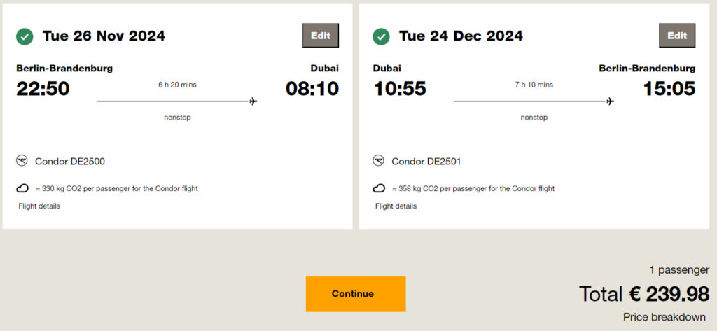Viewport: 717px width, 331px height.
Task: Click the Condor airline logo for DE2500
Action: [22, 161]
